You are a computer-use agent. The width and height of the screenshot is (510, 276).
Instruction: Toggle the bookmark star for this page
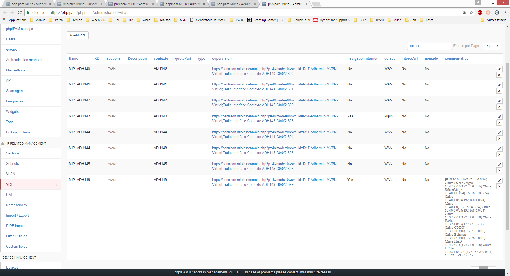[x=471, y=12]
